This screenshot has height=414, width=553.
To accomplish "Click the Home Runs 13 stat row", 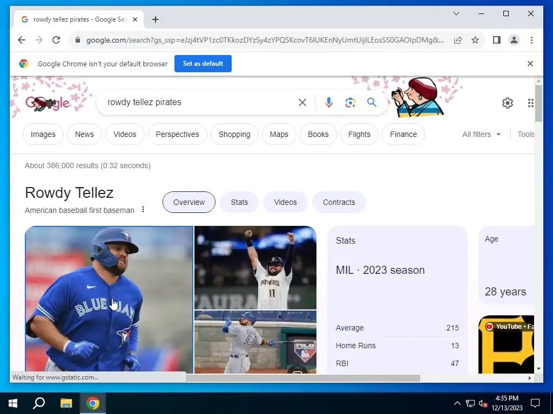I will (x=397, y=346).
